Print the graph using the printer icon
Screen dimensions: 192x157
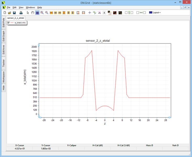(x=21, y=13)
